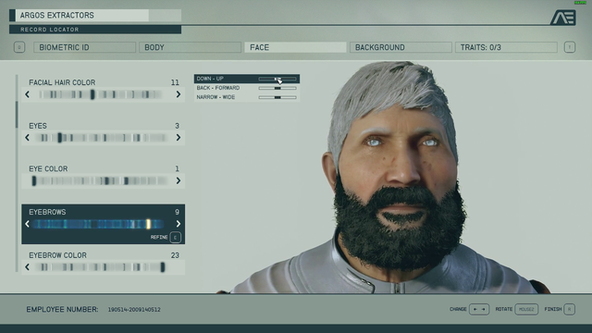592x333 pixels.
Task: Click right arrow for Eyes
Action: pyautogui.click(x=179, y=138)
